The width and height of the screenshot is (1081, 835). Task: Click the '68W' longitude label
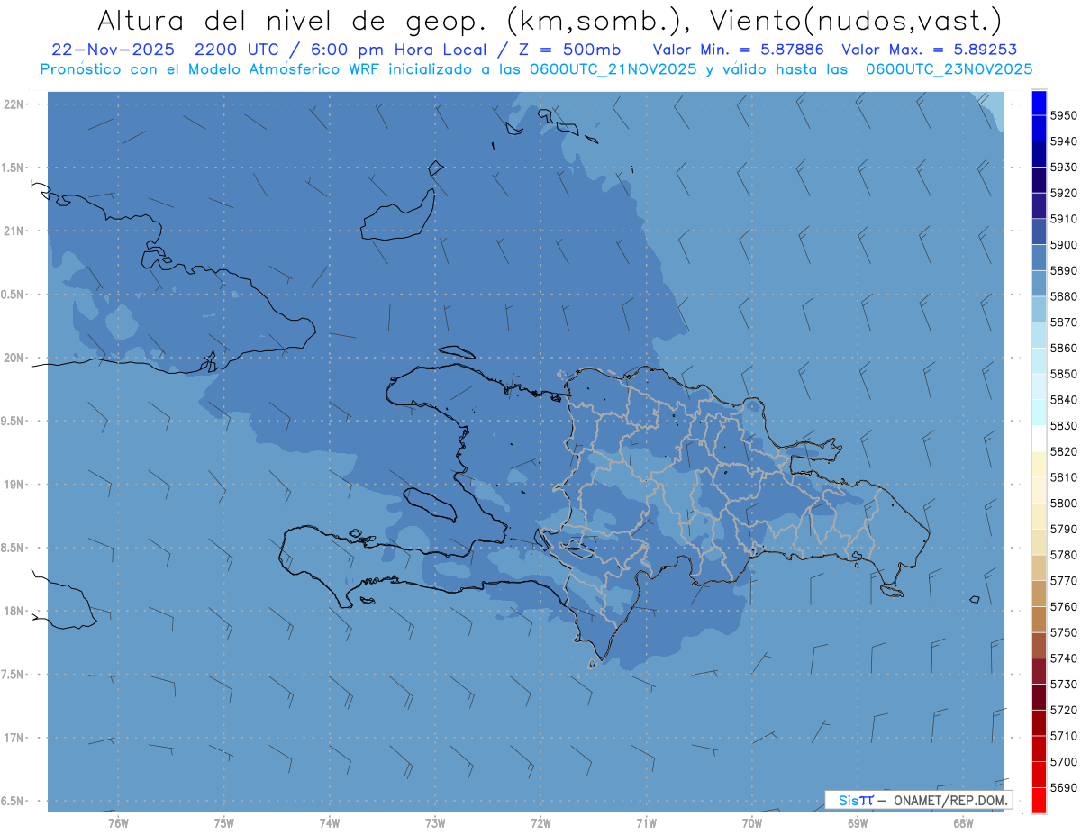[963, 823]
